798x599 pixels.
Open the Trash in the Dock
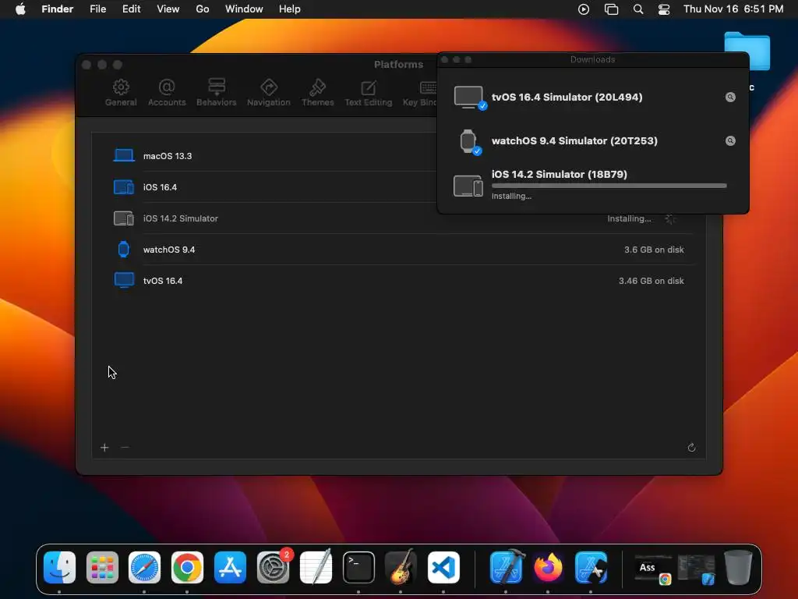point(738,567)
